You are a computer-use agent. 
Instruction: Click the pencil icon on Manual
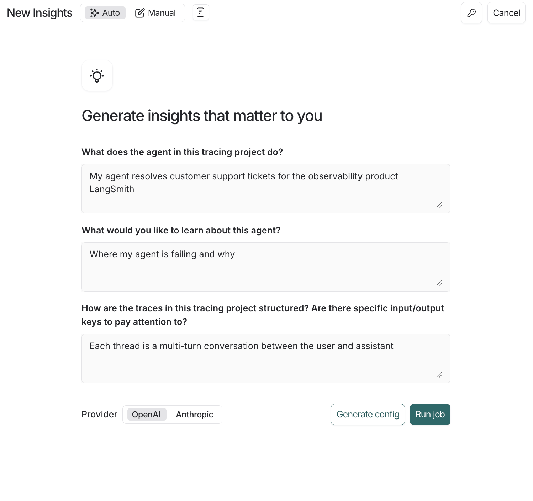click(140, 13)
